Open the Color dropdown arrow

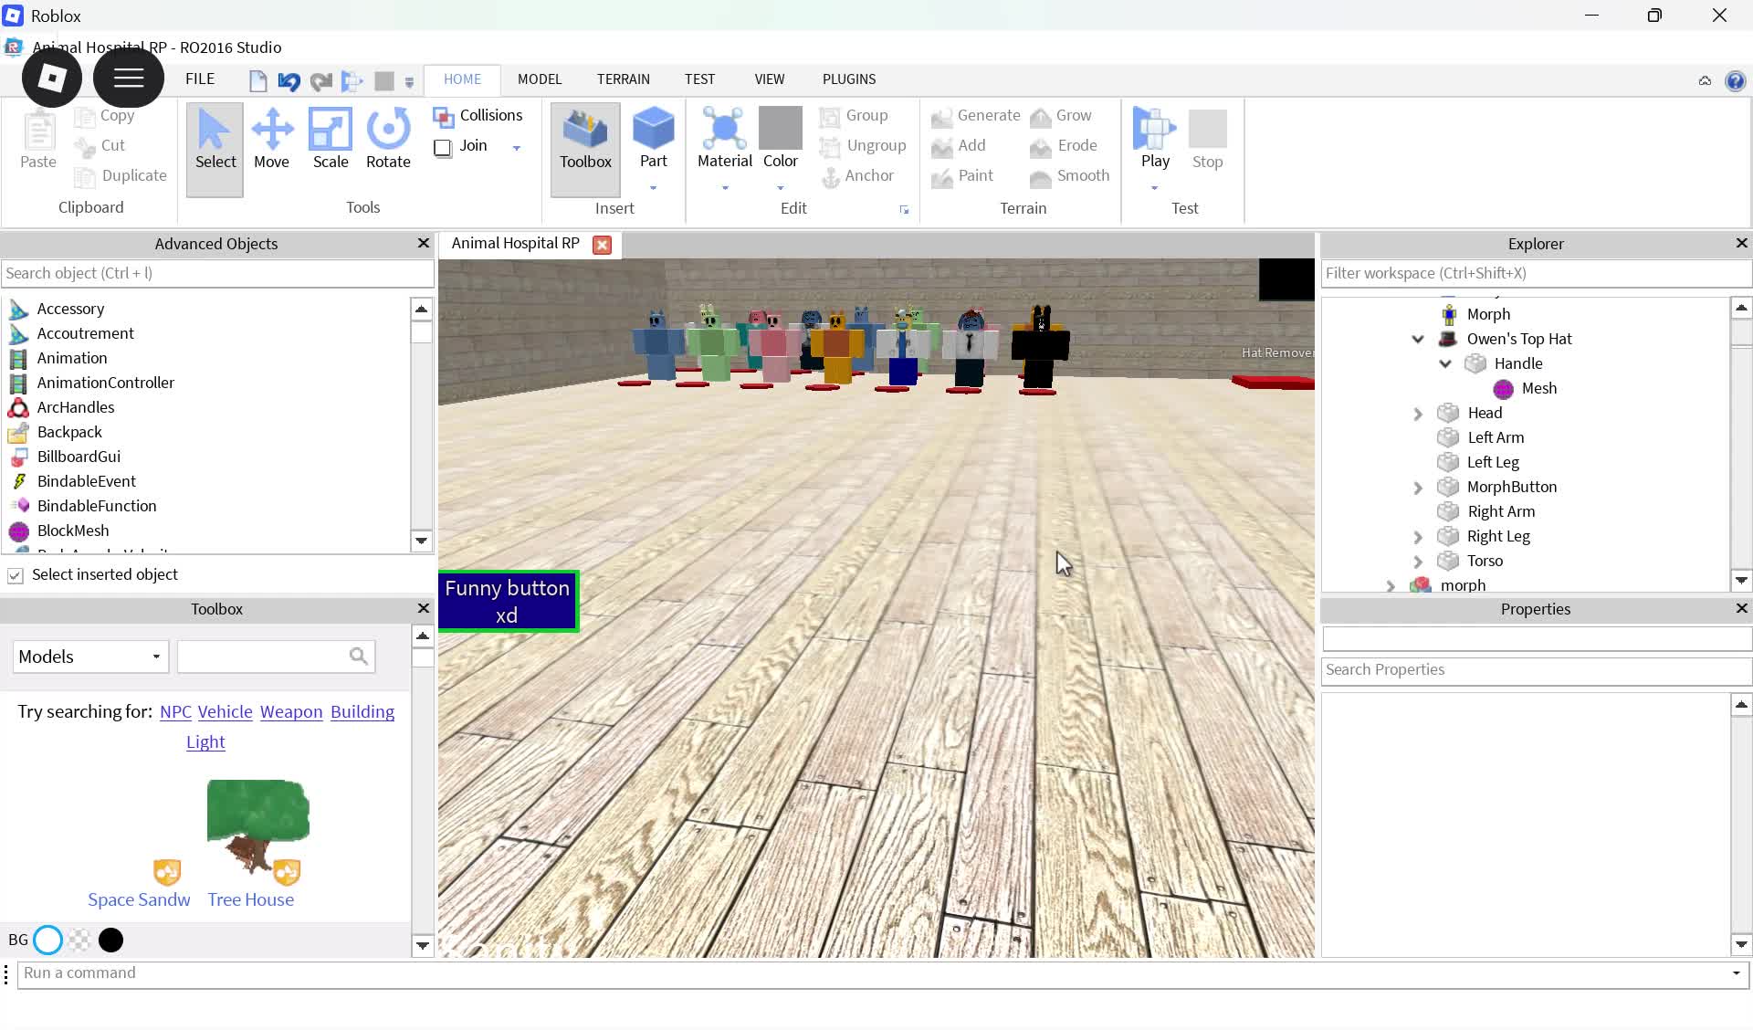point(781,188)
